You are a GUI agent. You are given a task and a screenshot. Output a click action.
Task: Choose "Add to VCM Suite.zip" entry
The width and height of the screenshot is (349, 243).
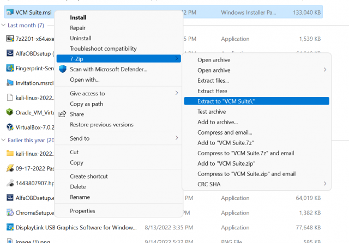(x=228, y=163)
